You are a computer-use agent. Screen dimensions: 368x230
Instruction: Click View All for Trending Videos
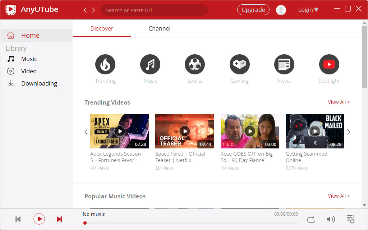[x=339, y=102]
